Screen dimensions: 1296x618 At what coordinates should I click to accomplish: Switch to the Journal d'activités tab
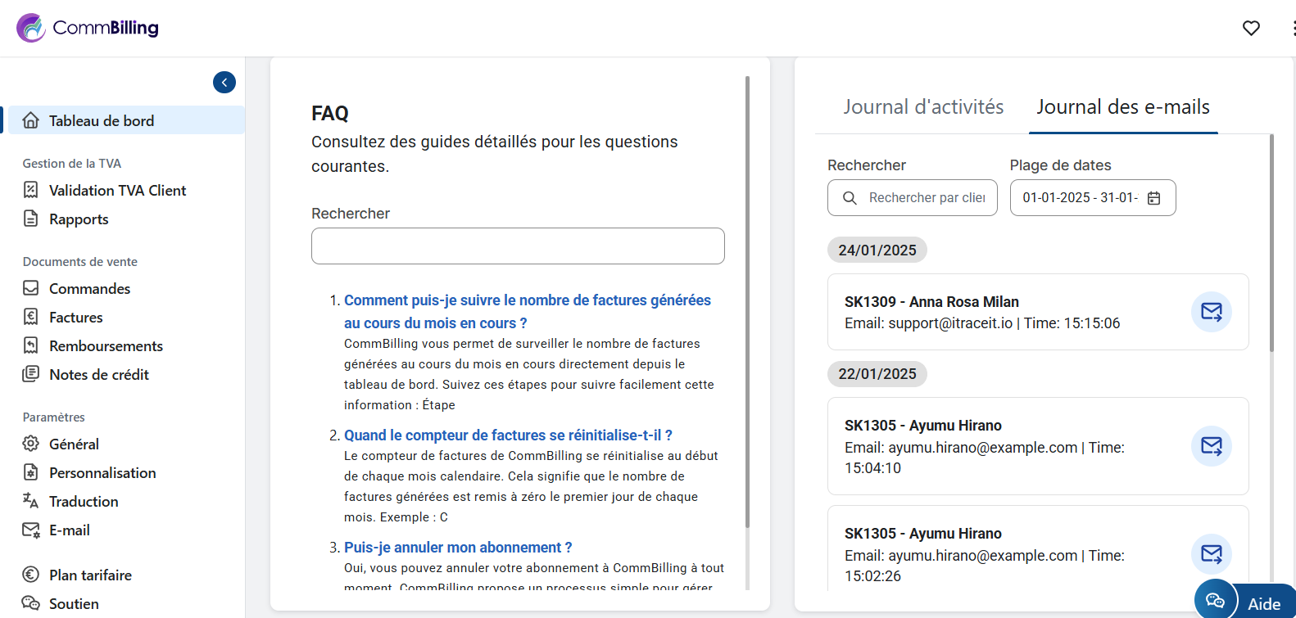pyautogui.click(x=923, y=107)
